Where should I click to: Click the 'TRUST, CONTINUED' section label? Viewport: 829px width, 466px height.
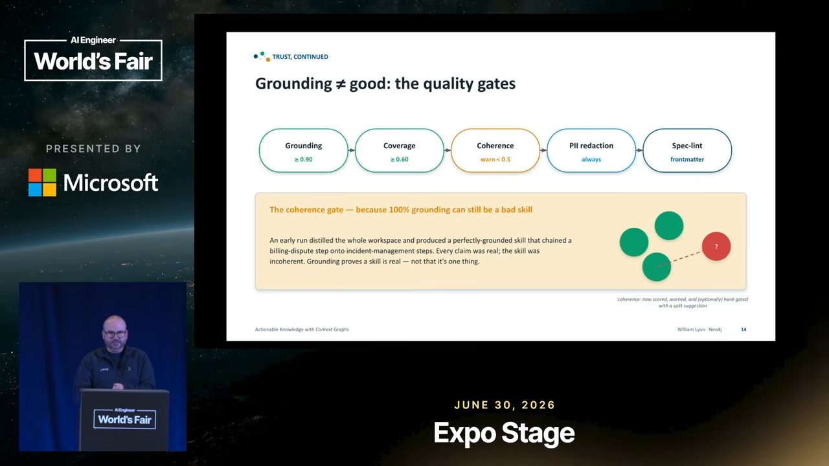300,57
